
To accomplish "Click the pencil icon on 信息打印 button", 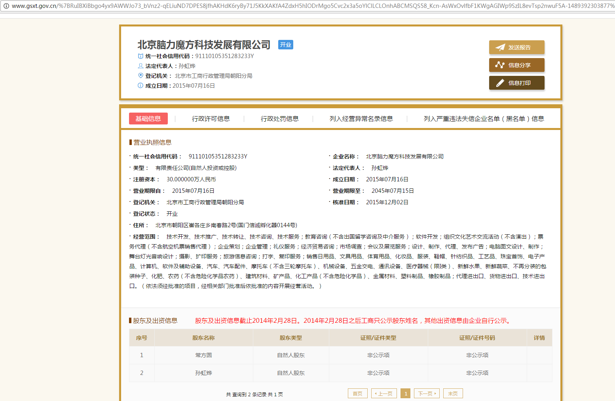I will (x=499, y=83).
